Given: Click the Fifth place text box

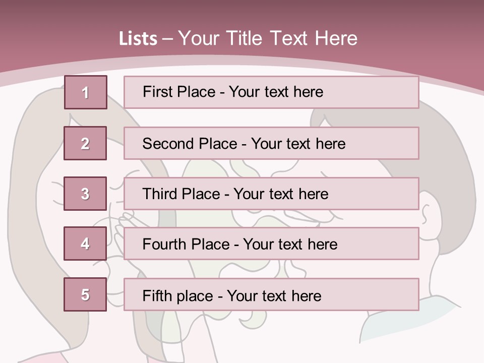Looking at the screenshot, I should click(271, 294).
